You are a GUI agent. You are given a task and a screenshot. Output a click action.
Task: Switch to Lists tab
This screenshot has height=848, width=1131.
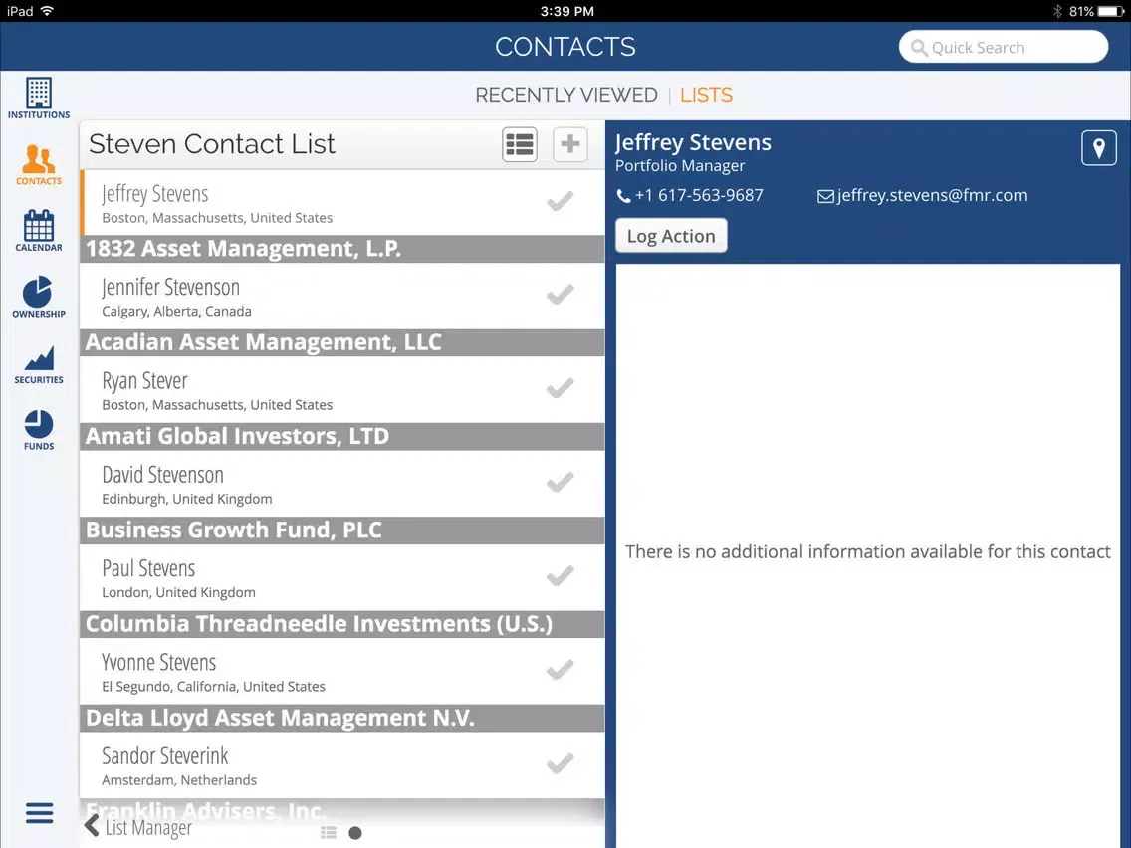point(706,95)
